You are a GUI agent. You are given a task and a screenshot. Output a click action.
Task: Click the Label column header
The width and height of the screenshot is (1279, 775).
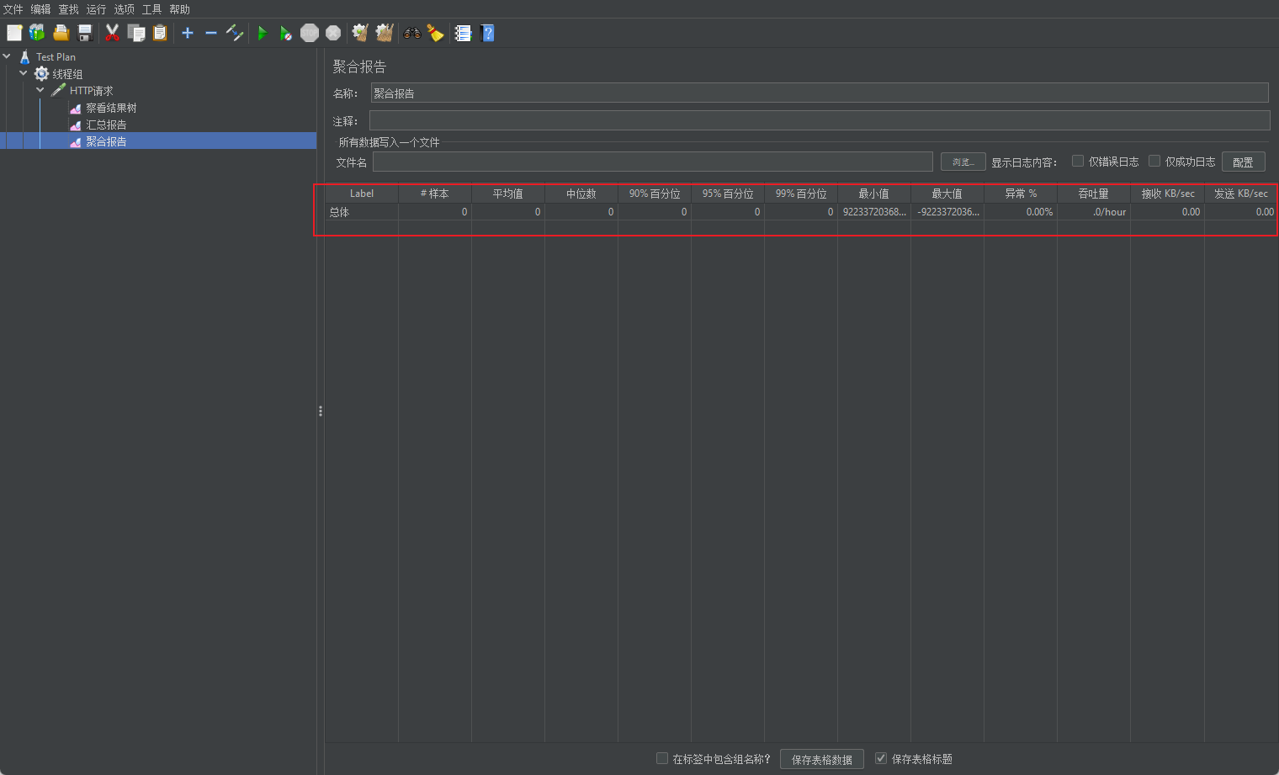(x=362, y=194)
